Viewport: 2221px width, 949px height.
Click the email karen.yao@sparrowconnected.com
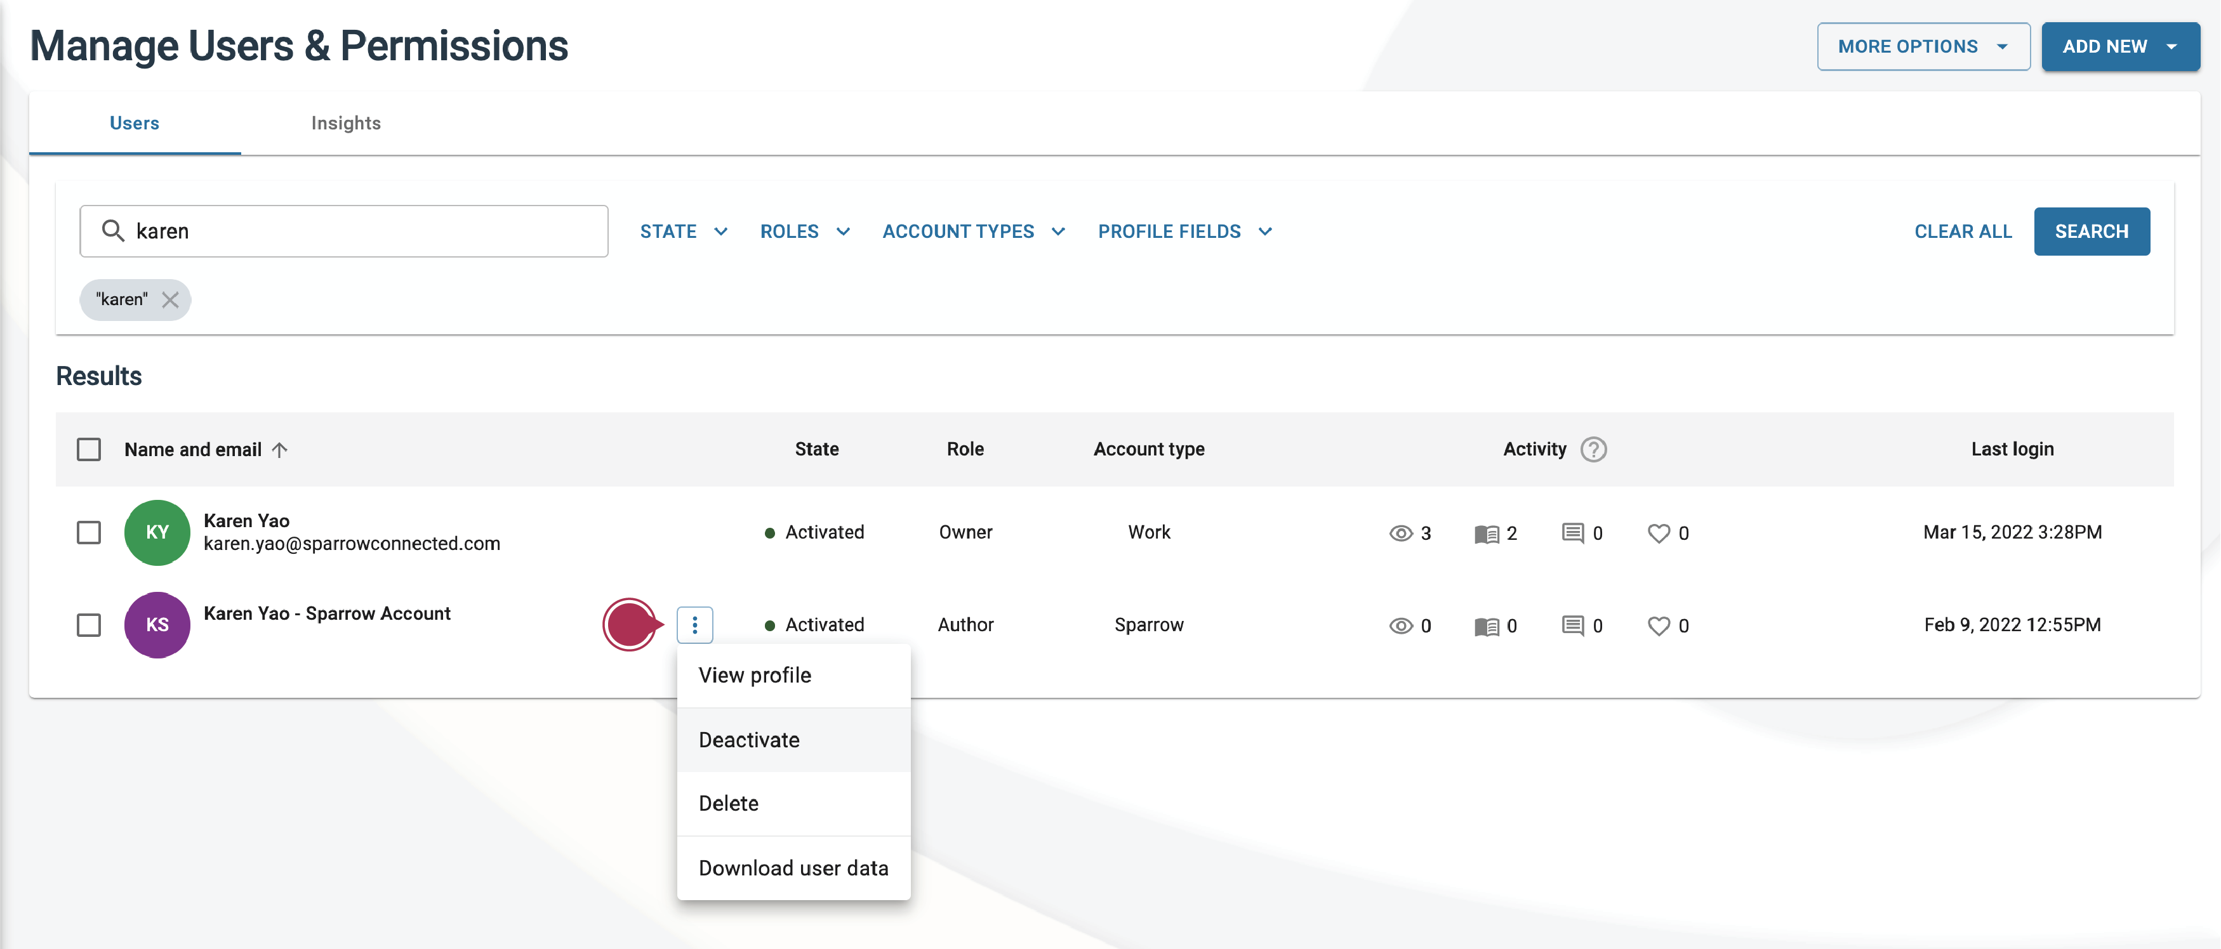pyautogui.click(x=352, y=544)
